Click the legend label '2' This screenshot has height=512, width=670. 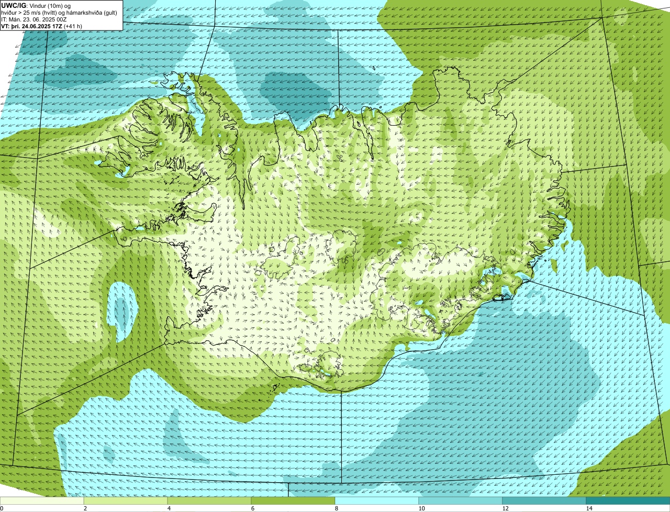point(85,508)
